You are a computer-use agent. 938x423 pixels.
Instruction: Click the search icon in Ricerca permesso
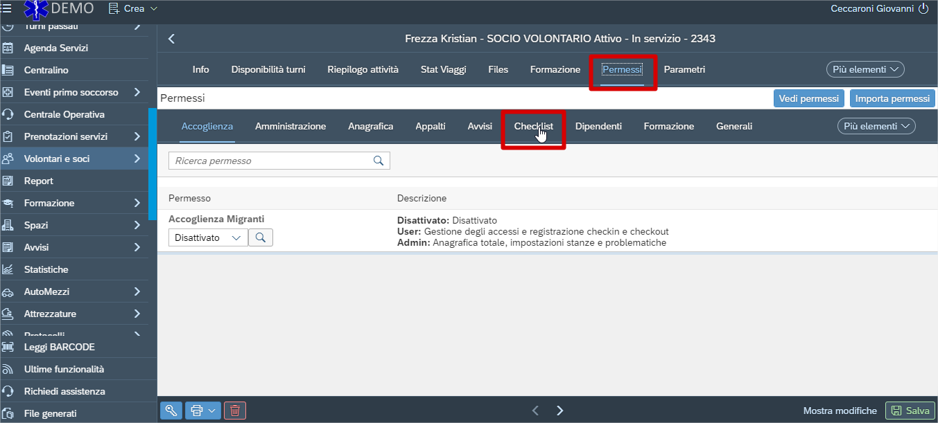click(x=379, y=161)
